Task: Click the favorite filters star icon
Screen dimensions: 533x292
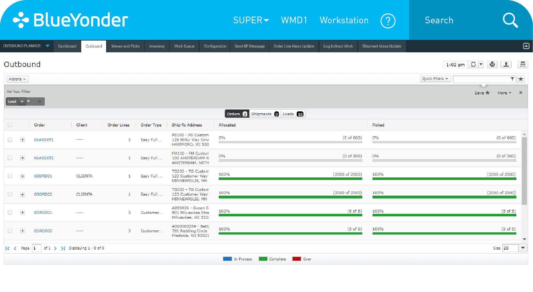Action: 521,79
